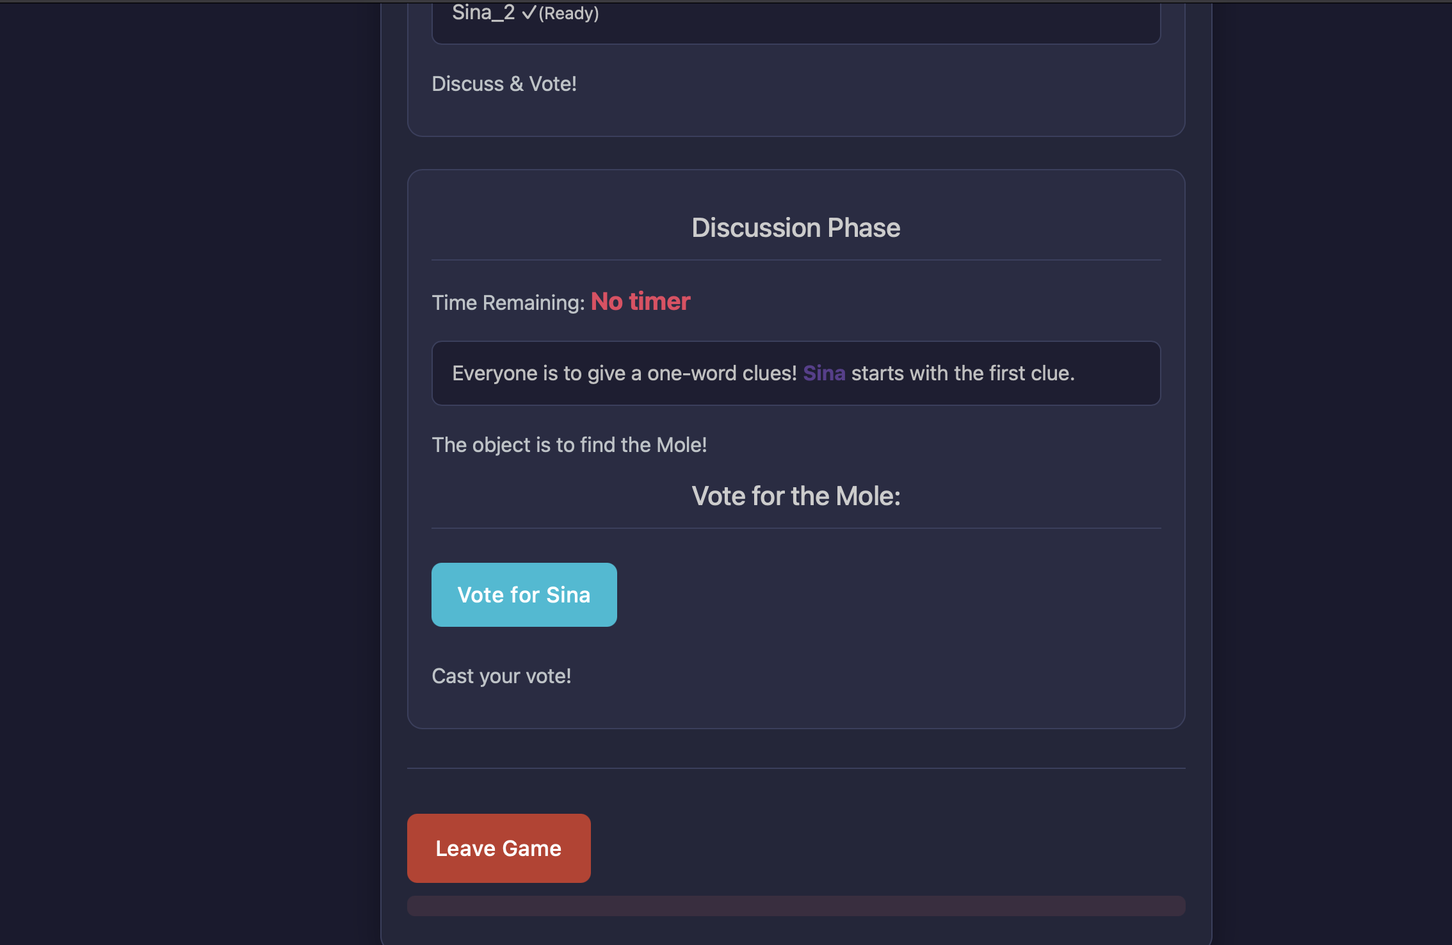Click the red No timer text
Viewport: 1452px width, 945px height.
click(x=640, y=302)
